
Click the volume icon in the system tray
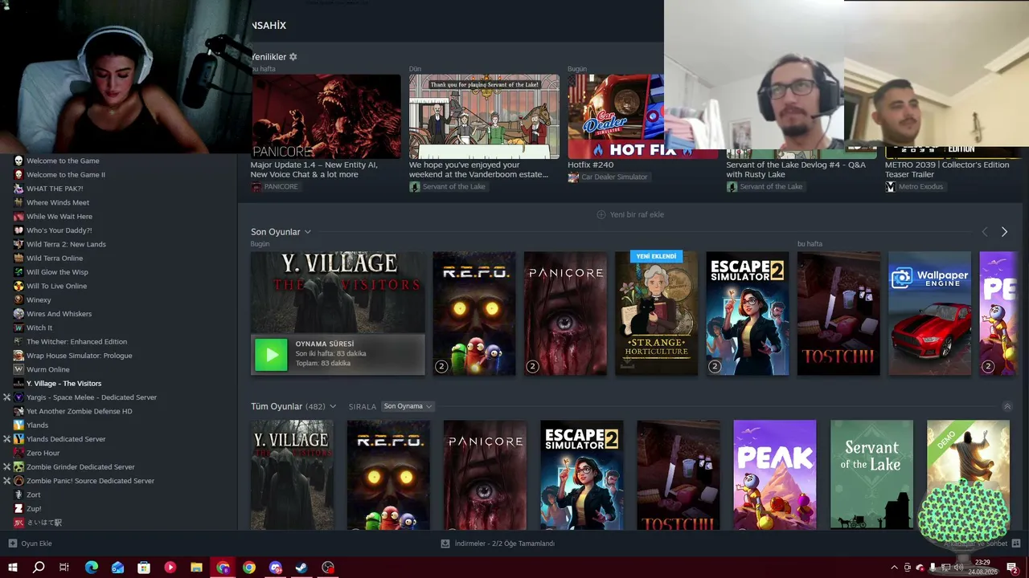click(958, 568)
